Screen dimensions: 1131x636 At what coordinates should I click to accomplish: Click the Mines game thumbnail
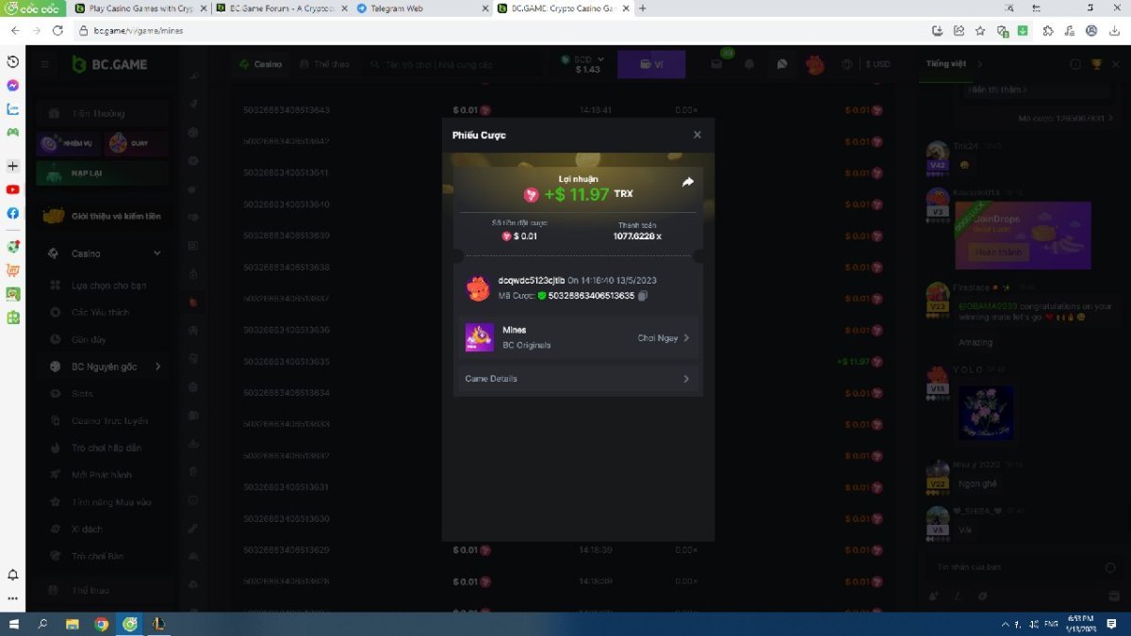pos(479,337)
